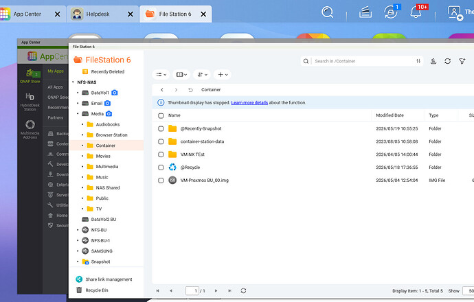This screenshot has width=474, height=302.
Task: Open Recycle Bin in File Station sidebar
Action: click(x=92, y=290)
